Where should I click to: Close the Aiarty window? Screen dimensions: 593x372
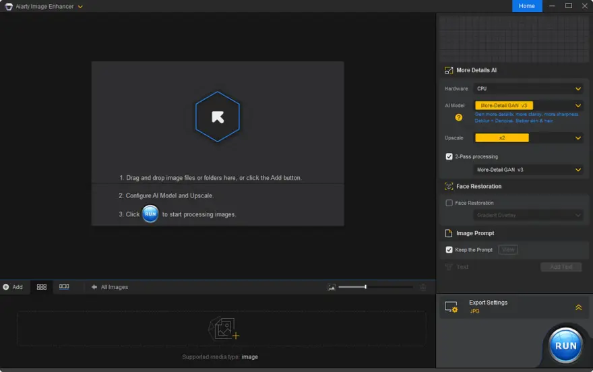[x=584, y=6]
